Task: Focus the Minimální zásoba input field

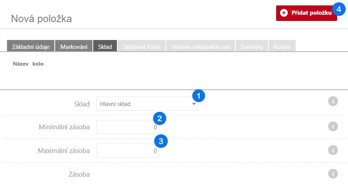Action: [127, 127]
